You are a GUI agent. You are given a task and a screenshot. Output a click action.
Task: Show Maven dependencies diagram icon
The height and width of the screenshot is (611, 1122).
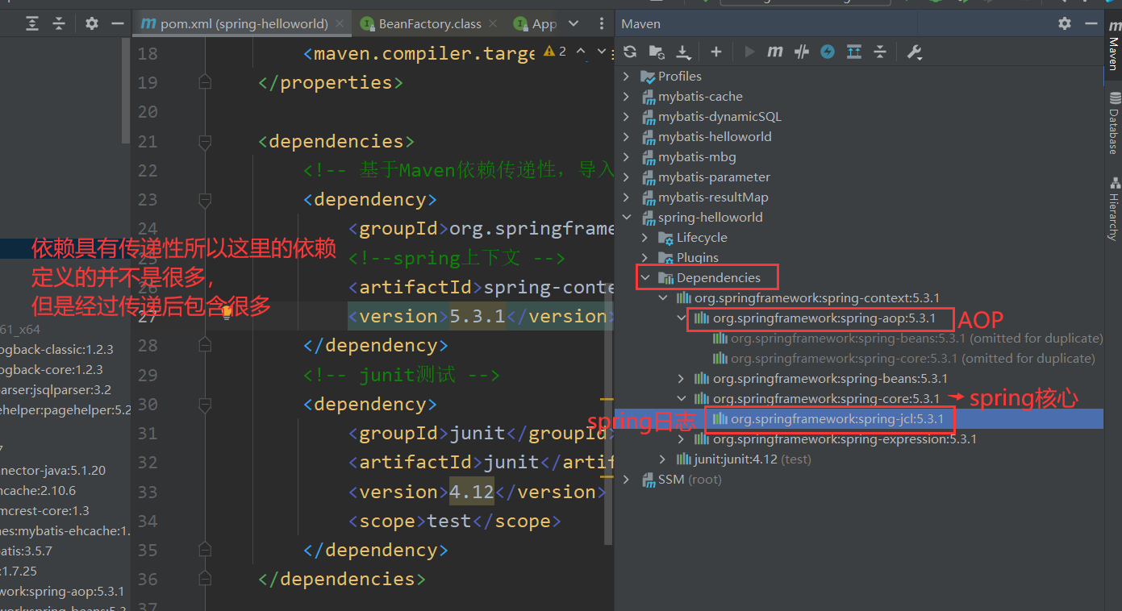(x=854, y=52)
